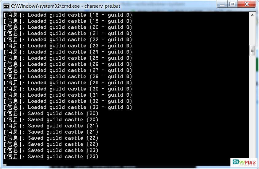
Task: Minimize the cmd.exe console window
Action: click(222, 4)
